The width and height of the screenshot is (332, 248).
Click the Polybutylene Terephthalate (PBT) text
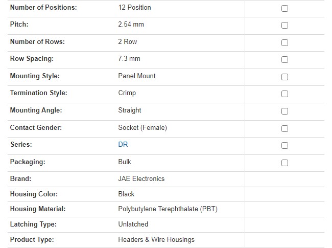pos(168,209)
